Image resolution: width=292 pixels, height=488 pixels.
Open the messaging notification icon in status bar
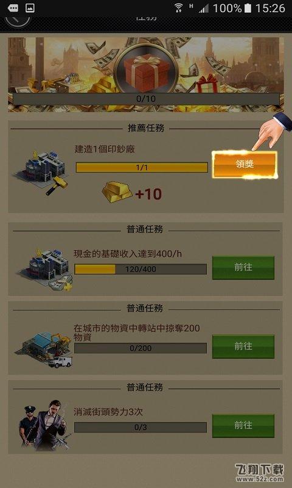tap(12, 9)
